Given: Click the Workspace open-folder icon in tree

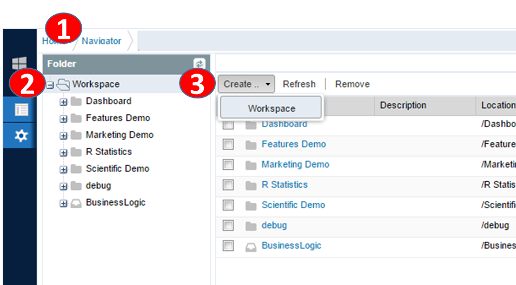Looking at the screenshot, I should (63, 84).
